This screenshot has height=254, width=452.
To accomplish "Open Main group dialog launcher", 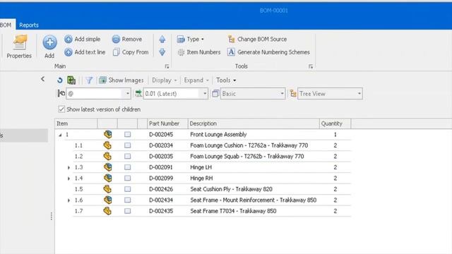I will [167, 66].
